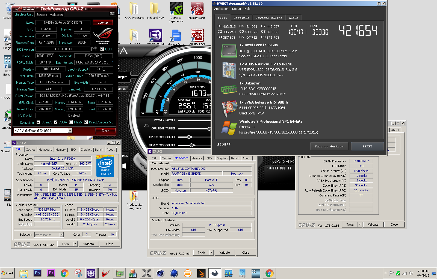Viewport: 437px width, 279px height.
Task: Open the Cinema 4D taskbar icon
Action: pos(160,273)
